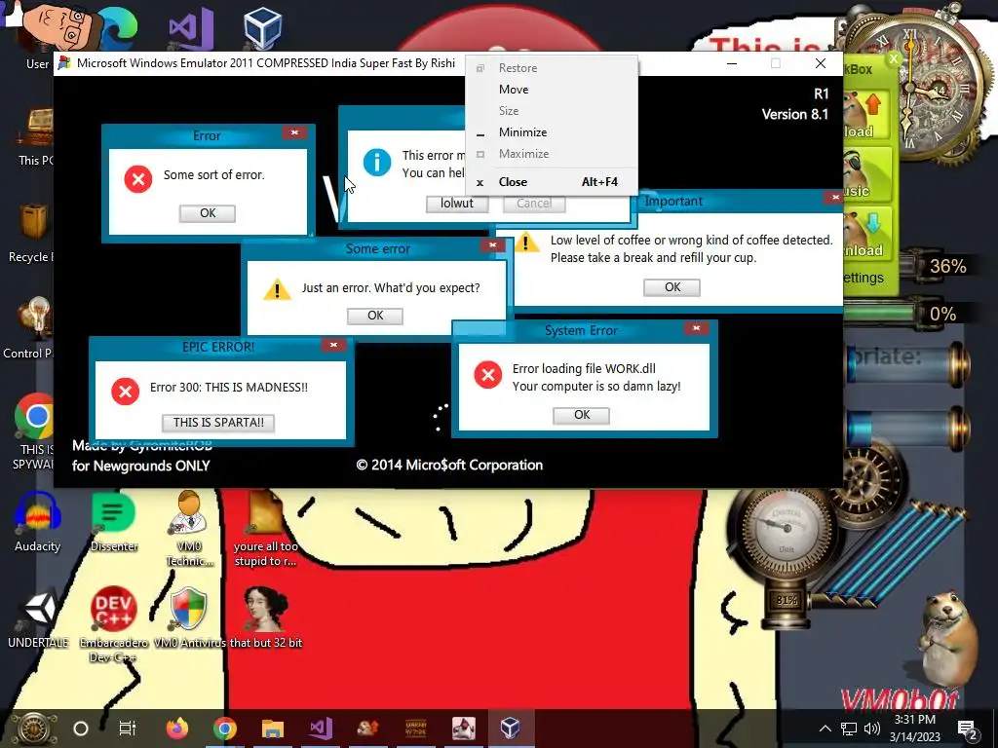
Task: Click the greyed Maximize menu entry
Action: [552, 153]
